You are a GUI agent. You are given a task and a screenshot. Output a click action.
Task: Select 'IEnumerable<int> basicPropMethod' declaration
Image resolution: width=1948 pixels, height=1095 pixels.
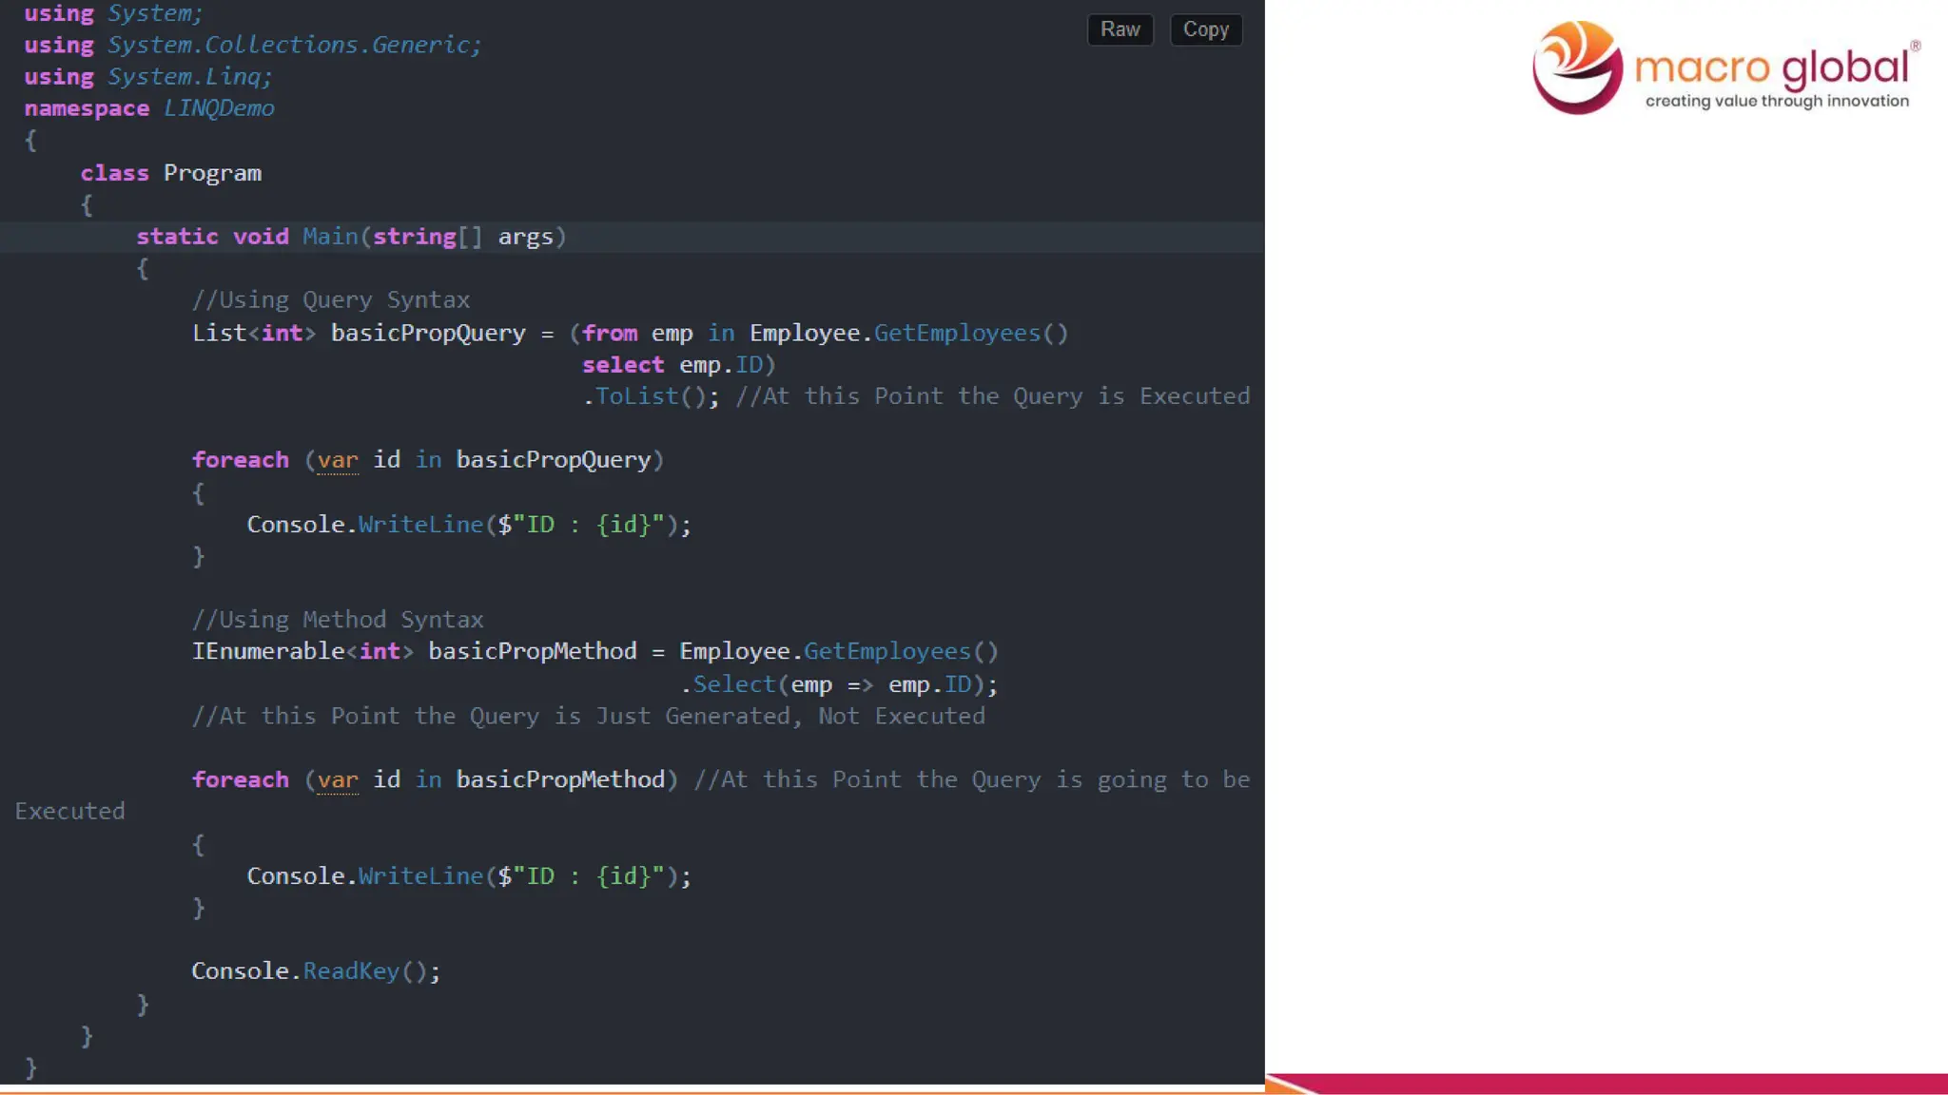[415, 651]
